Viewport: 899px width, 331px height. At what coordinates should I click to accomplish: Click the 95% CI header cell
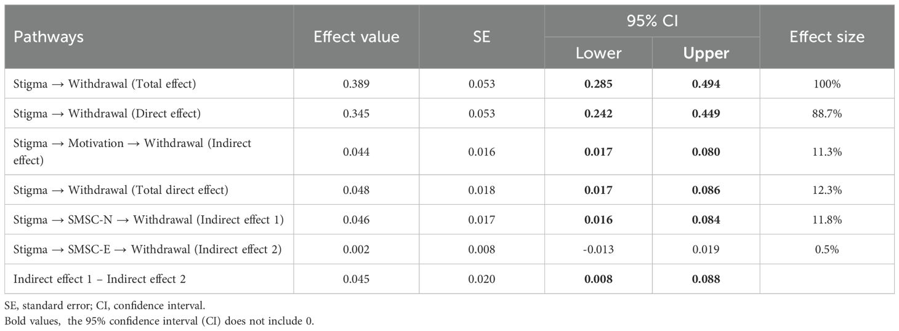point(651,22)
